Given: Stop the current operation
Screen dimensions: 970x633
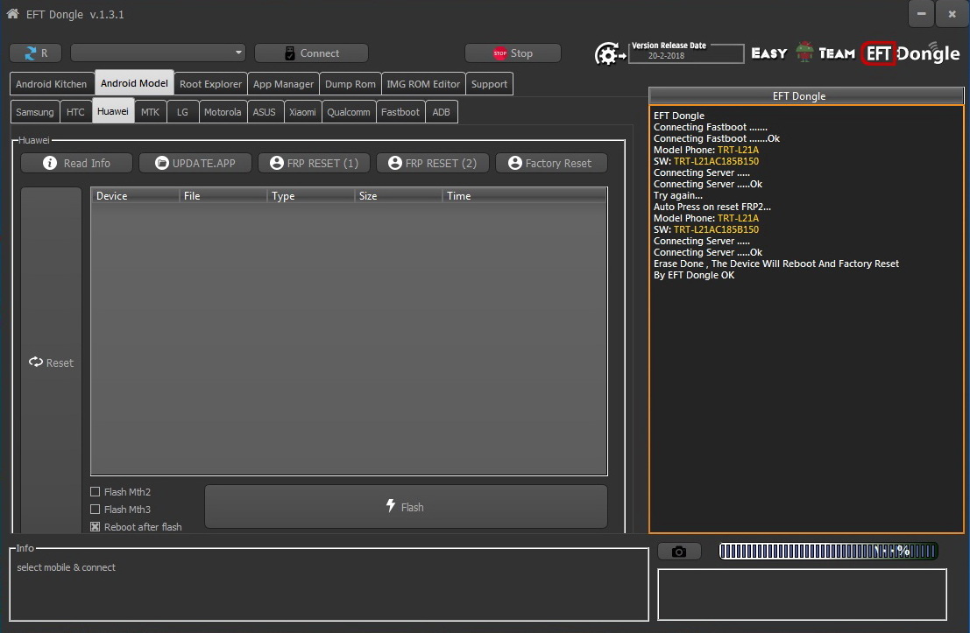Looking at the screenshot, I should (x=513, y=53).
